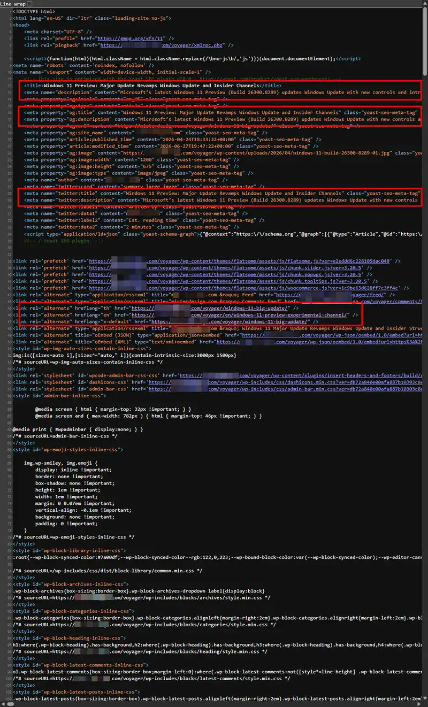Viewport: 428px width, 707px height.
Task: Click the style id="wp-block-archives-inline-css" line
Action: 72,583
